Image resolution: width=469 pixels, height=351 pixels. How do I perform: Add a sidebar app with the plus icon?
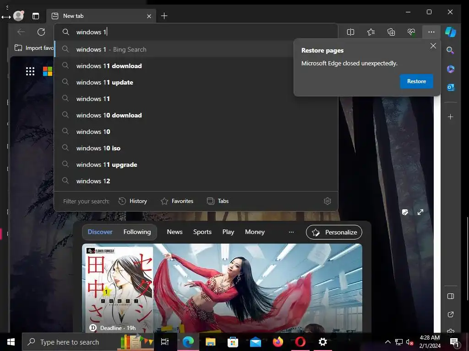coord(451,117)
